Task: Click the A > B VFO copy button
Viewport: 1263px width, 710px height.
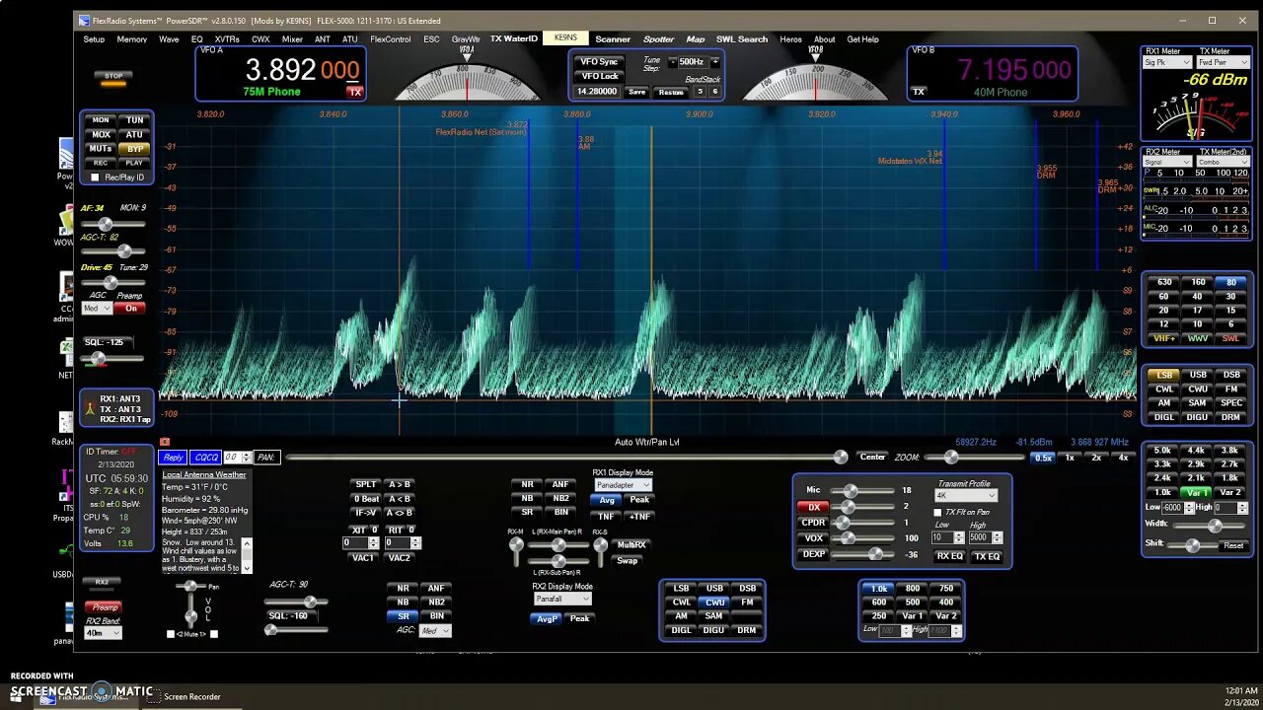Action: [399, 484]
